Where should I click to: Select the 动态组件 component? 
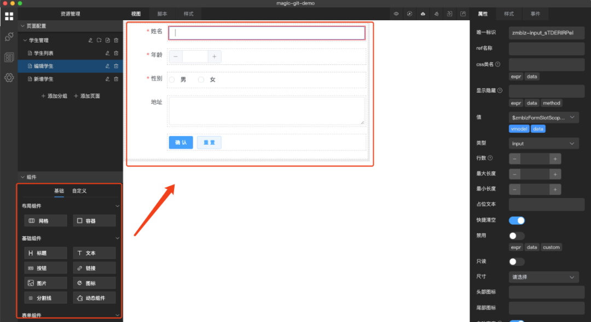(94, 298)
